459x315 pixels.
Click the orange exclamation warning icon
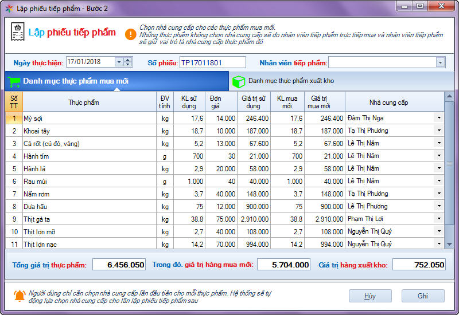131,34
